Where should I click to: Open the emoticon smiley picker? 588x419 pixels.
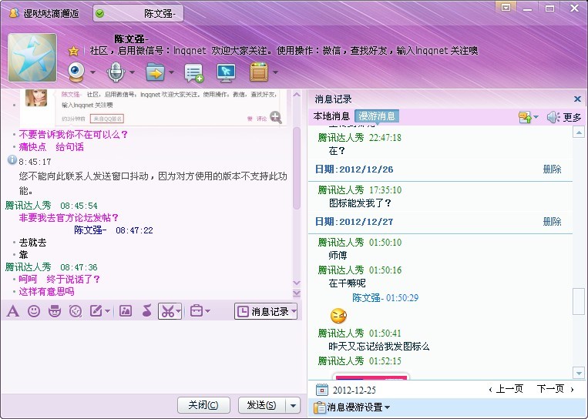tap(34, 311)
